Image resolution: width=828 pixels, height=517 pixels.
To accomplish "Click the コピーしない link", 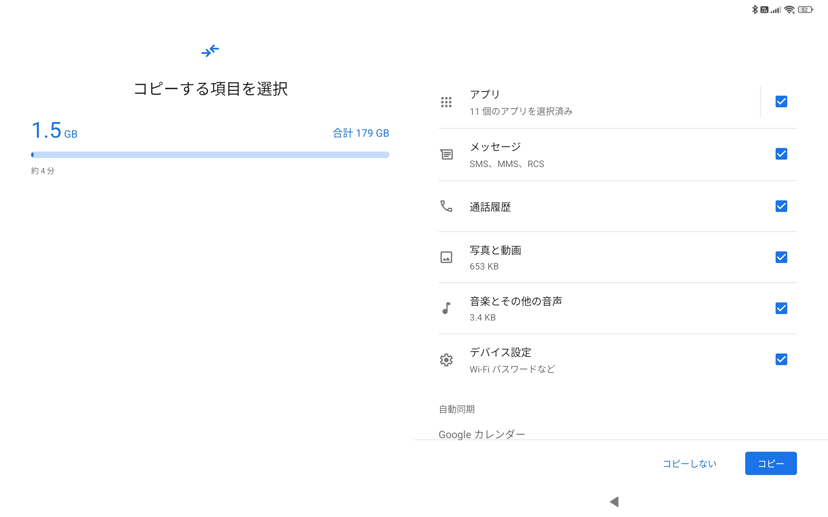I will tap(690, 463).
